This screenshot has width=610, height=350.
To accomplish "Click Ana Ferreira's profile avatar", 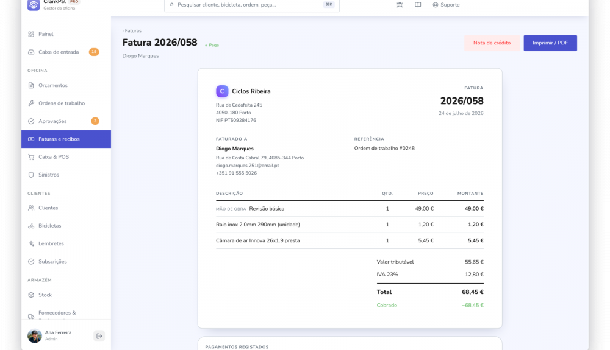I will 35,335.
